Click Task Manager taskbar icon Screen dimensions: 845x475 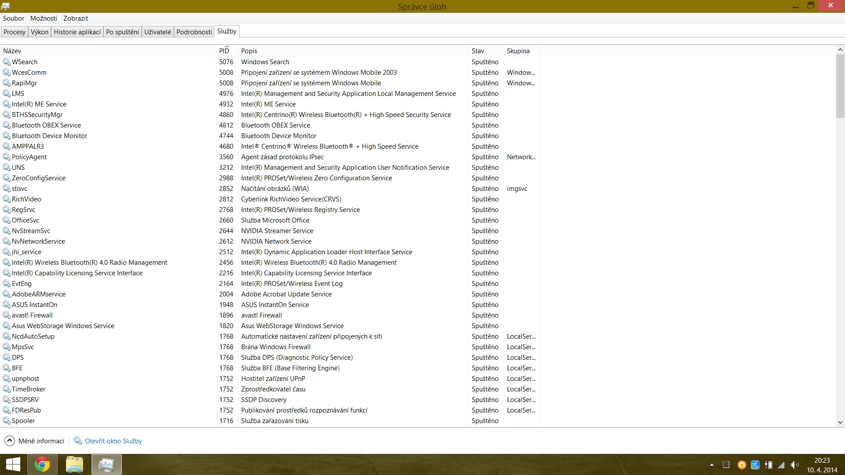pyautogui.click(x=107, y=464)
